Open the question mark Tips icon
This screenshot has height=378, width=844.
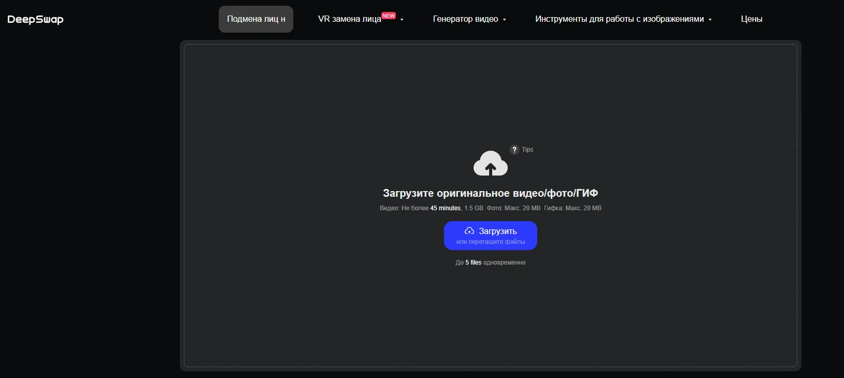coord(514,150)
